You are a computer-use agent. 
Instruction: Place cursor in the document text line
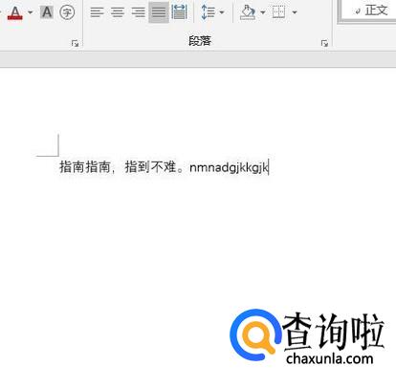pos(164,167)
